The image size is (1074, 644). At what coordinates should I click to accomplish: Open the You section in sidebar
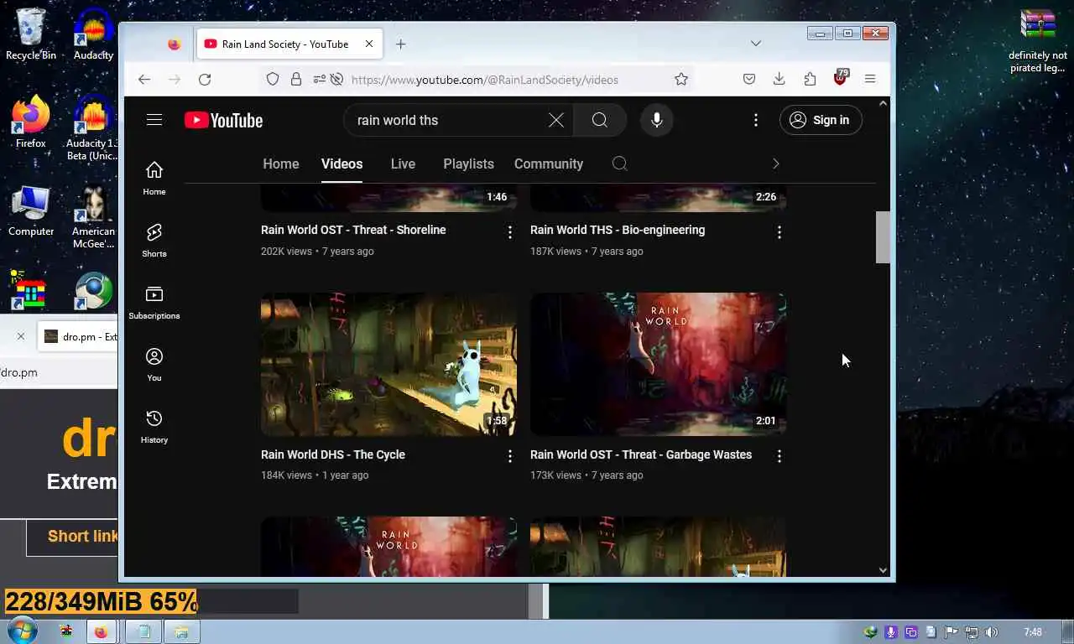154,365
